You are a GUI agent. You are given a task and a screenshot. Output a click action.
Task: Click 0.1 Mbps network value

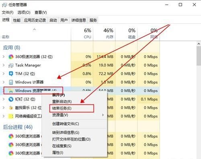(x=149, y=99)
